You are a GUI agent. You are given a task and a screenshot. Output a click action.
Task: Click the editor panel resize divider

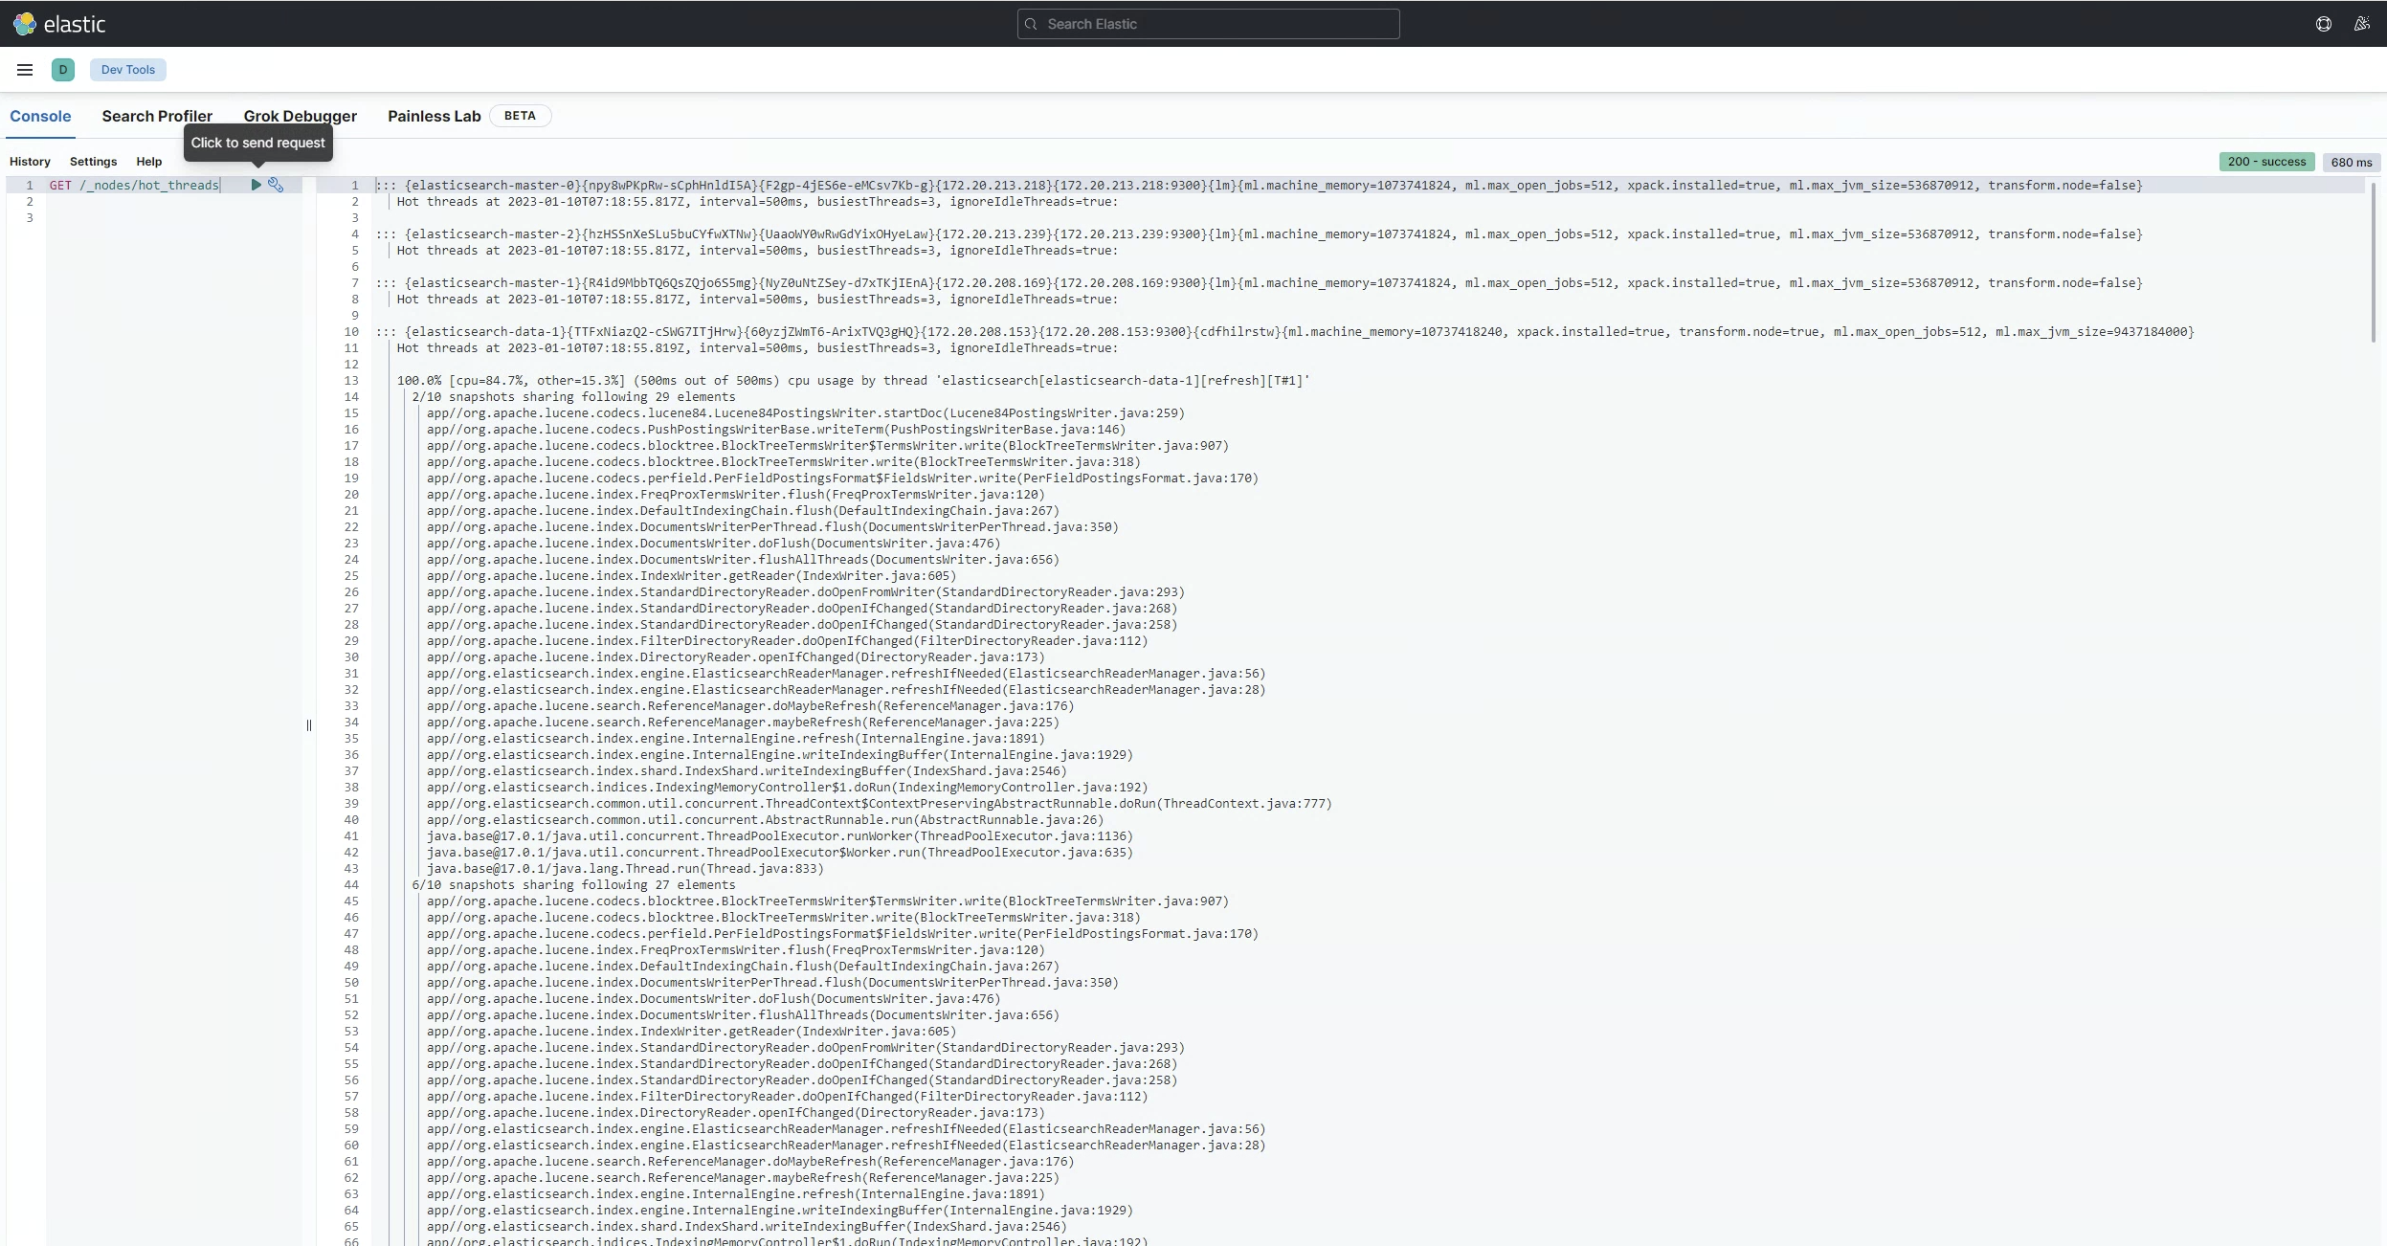[308, 725]
